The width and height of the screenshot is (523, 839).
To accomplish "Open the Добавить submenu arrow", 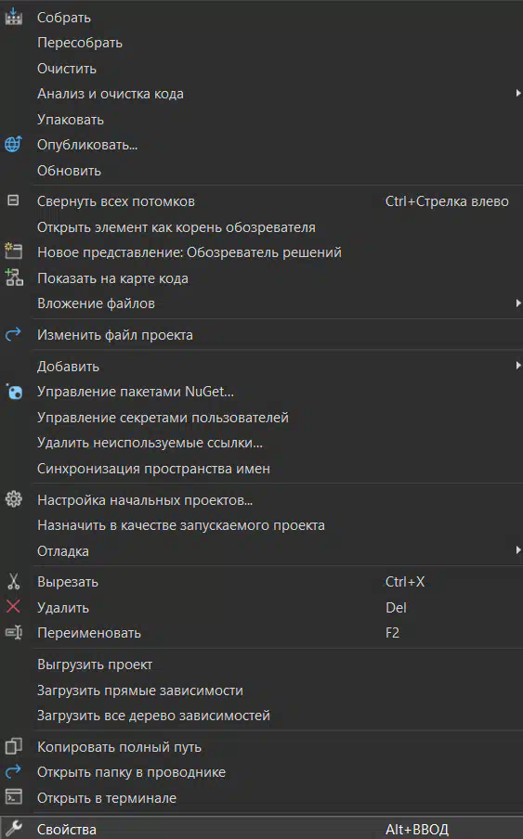I will pos(517,366).
